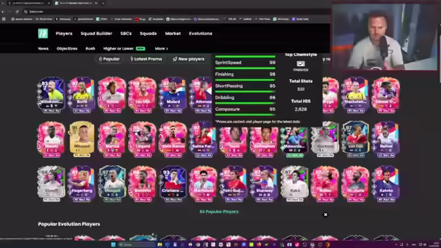Image resolution: width=441 pixels, height=248 pixels.
Task: Open the Rush link
Action: pyautogui.click(x=90, y=48)
